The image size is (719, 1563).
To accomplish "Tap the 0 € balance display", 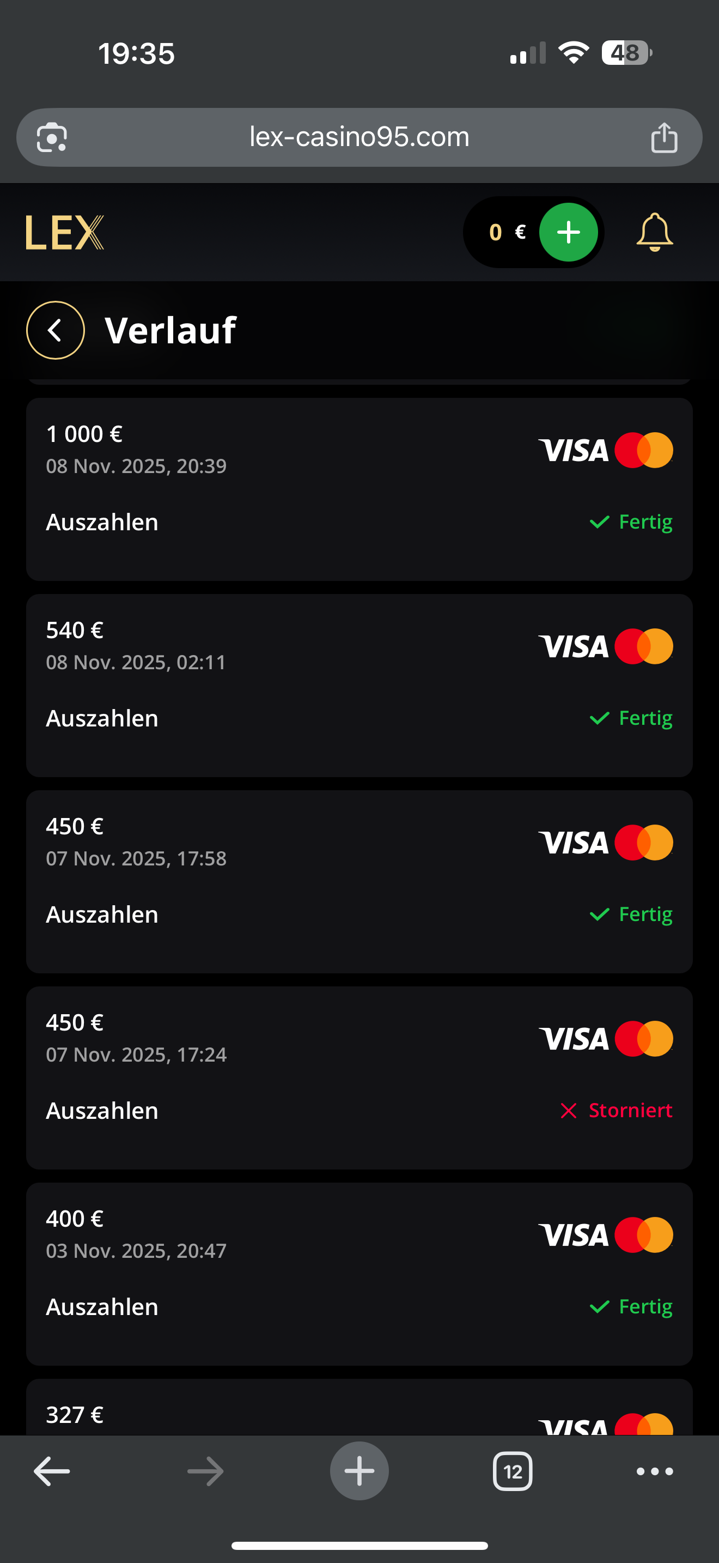I will (x=506, y=232).
